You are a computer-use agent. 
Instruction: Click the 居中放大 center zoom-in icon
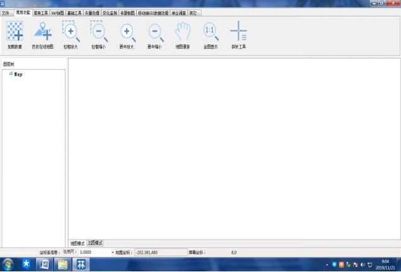point(127,32)
